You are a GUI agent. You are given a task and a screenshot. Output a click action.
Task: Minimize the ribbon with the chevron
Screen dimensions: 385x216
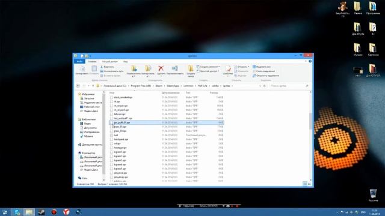306,61
